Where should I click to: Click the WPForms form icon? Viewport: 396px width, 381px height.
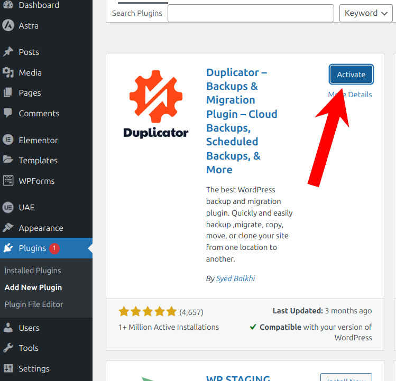click(8, 181)
